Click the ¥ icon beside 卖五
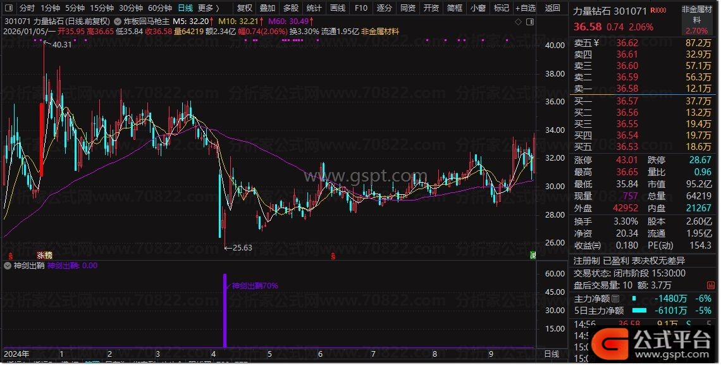The image size is (721, 365). coord(597,42)
